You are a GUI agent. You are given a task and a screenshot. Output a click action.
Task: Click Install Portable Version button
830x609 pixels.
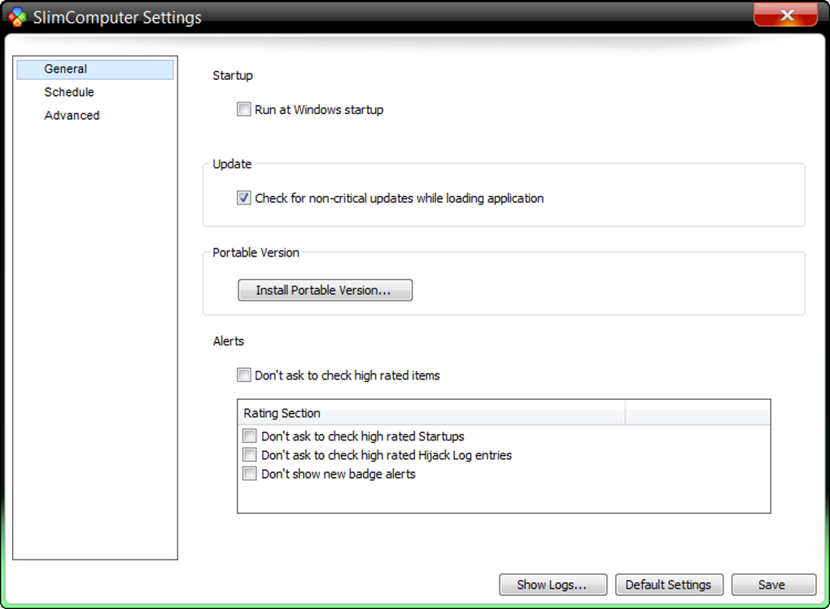coord(325,290)
